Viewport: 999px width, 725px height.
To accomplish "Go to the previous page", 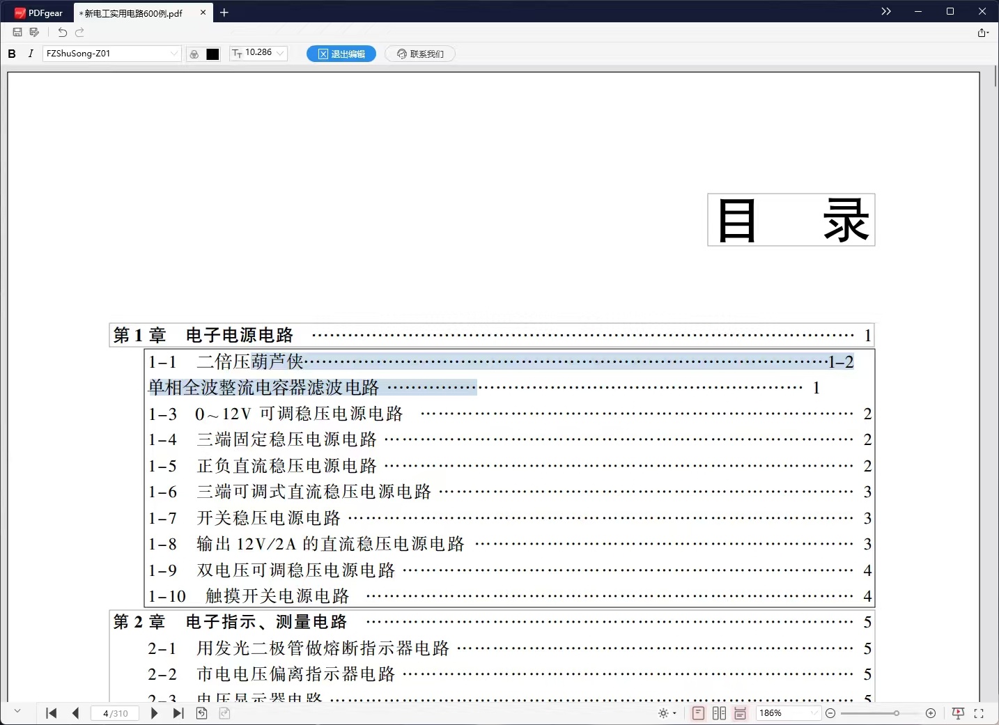I will click(76, 713).
